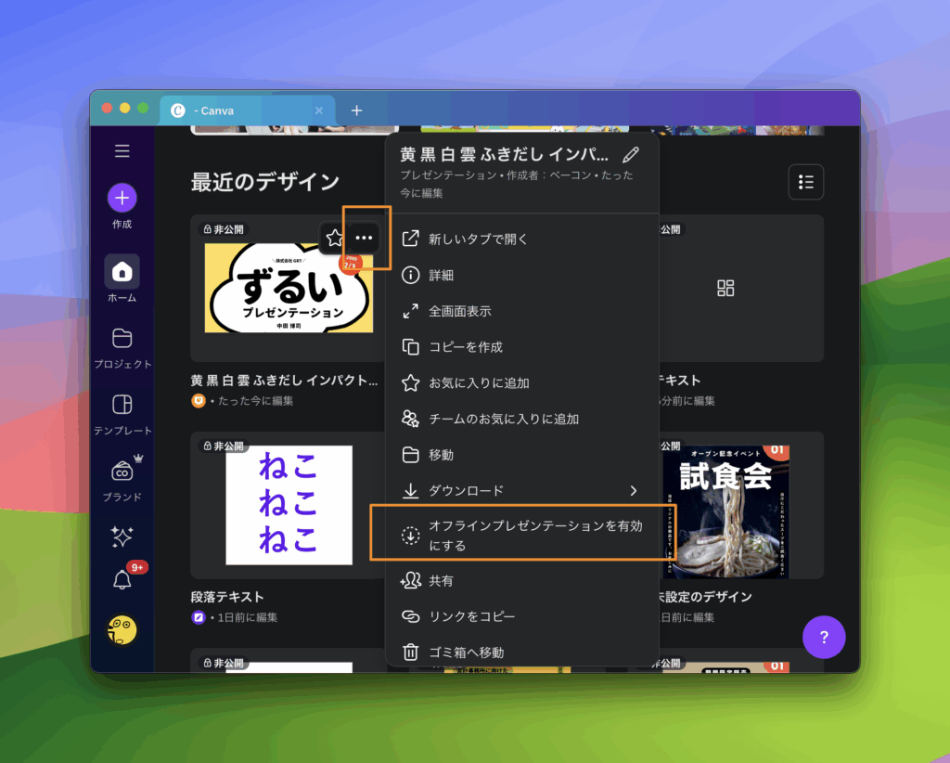Open プロジェクト folder in sidebar
The height and width of the screenshot is (763, 950).
[122, 338]
